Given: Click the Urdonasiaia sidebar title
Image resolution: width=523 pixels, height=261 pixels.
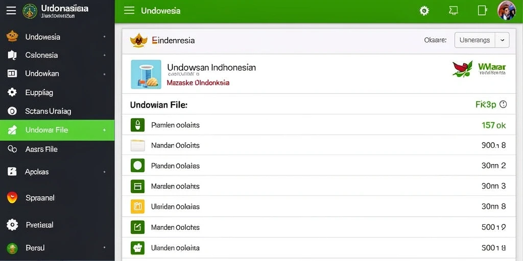Looking at the screenshot, I should [65, 8].
